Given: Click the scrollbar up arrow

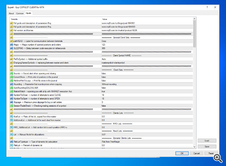Looking at the screenshot, I should [194, 19].
